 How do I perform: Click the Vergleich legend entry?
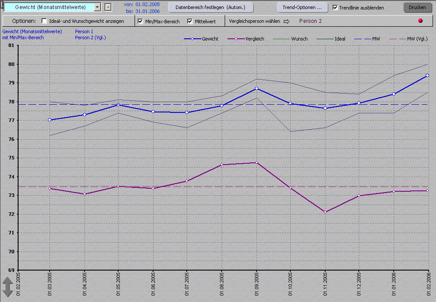coord(245,39)
